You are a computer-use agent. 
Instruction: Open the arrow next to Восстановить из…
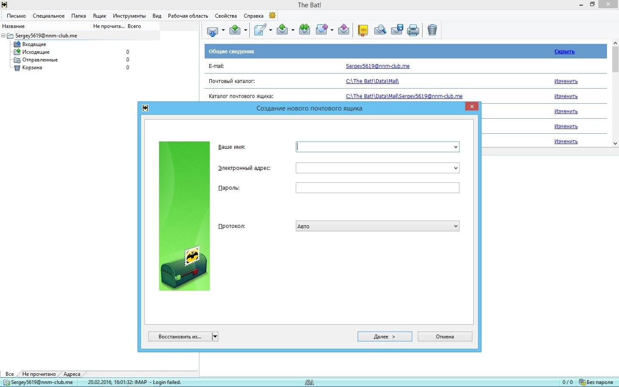(215, 336)
